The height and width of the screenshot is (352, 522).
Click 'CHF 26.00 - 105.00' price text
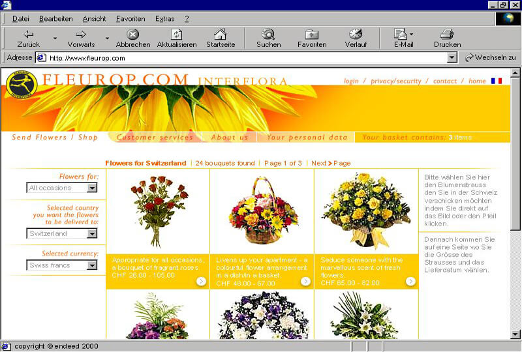[x=143, y=275]
